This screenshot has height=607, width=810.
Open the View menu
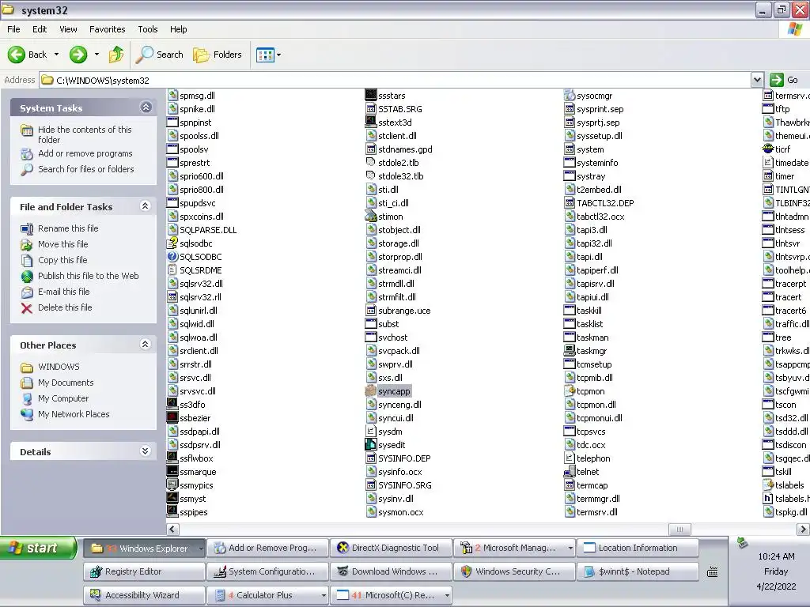tap(68, 29)
